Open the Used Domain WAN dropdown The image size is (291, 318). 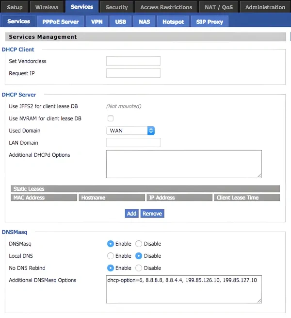[130, 131]
